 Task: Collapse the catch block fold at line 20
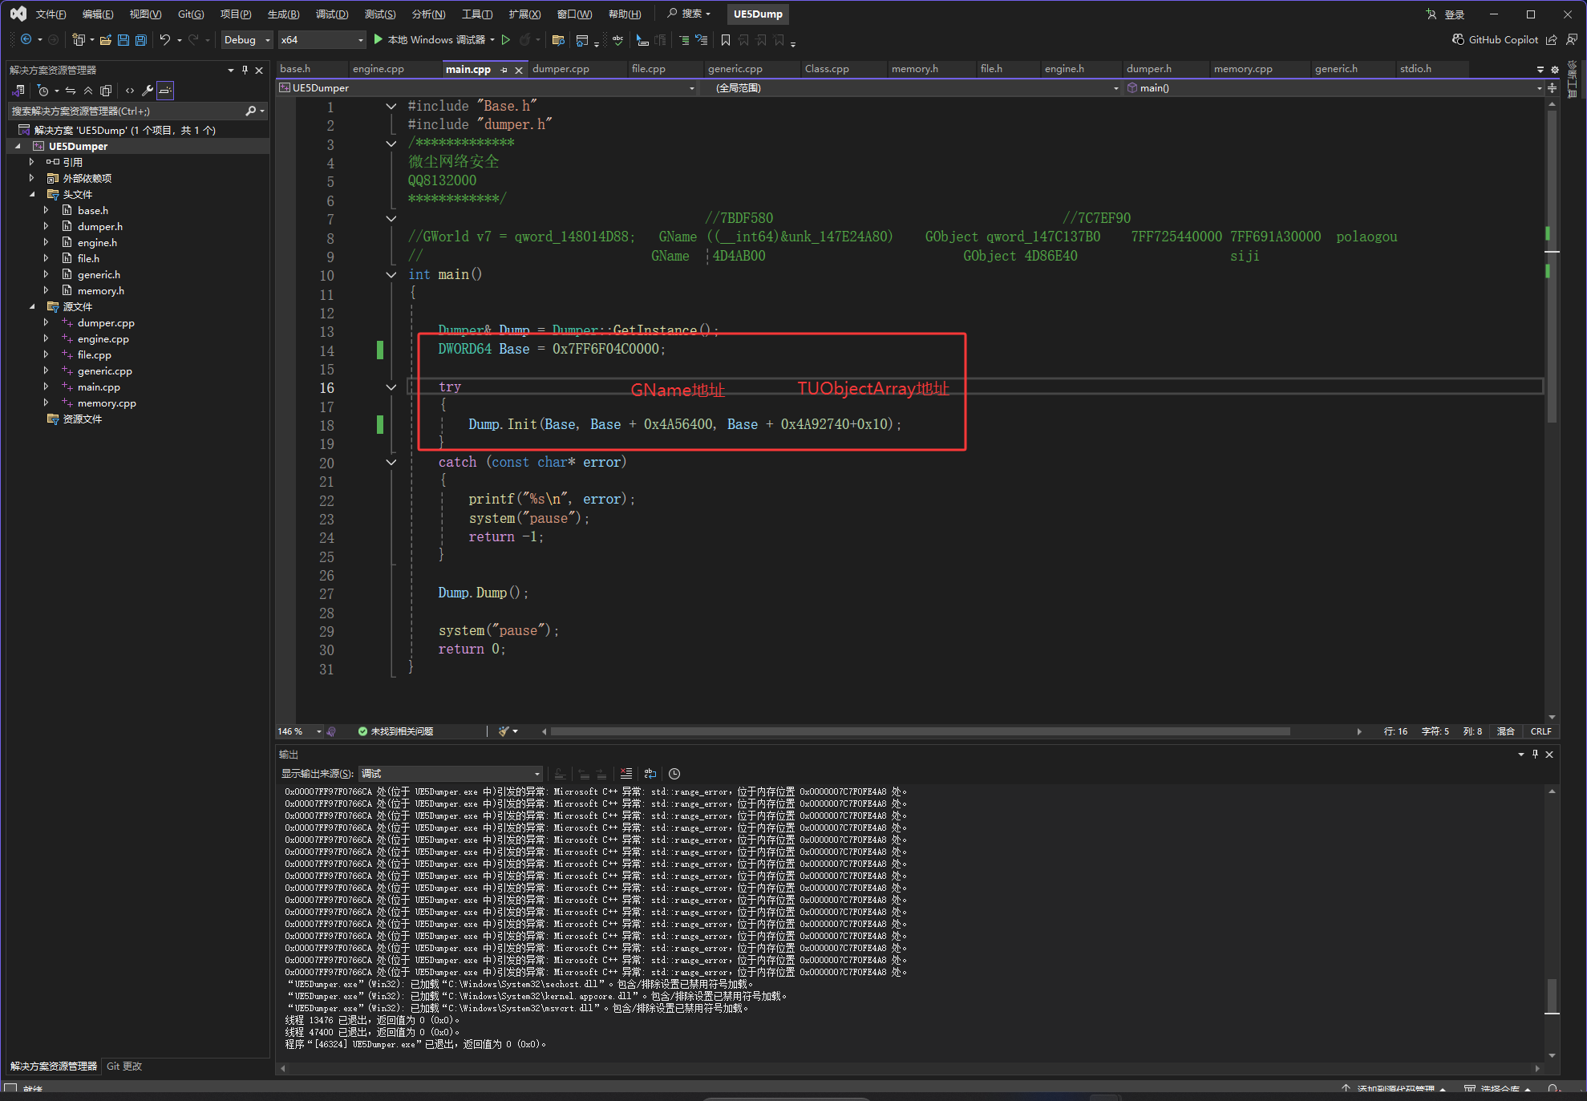[391, 463]
